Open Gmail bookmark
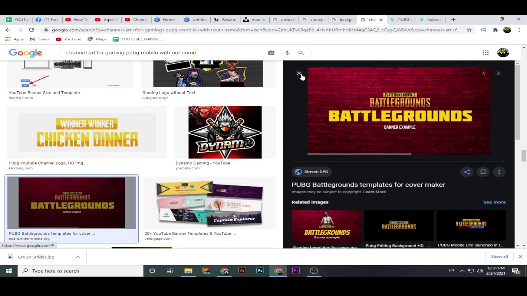The image size is (527, 296). click(x=40, y=39)
